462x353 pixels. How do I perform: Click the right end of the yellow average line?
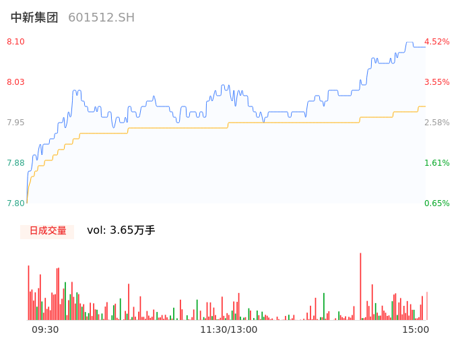(x=425, y=106)
